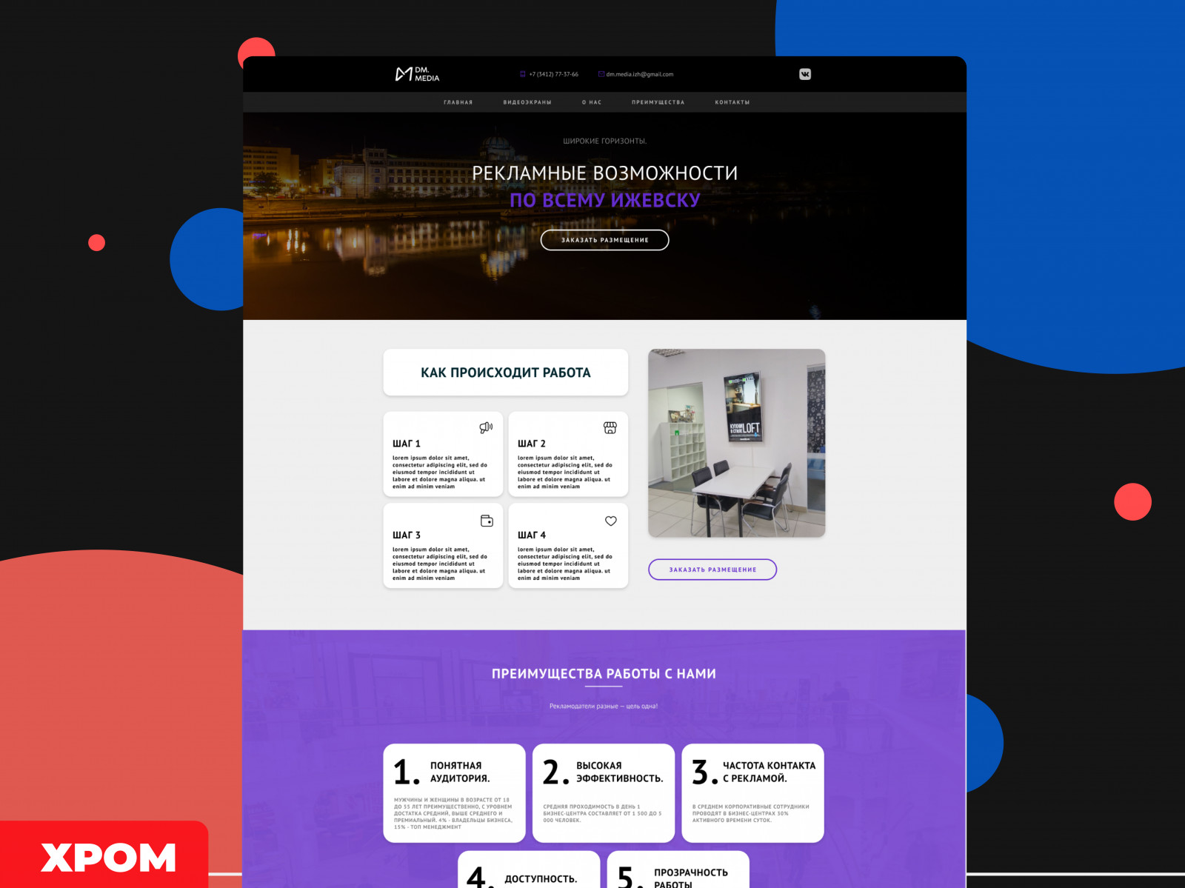The height and width of the screenshot is (888, 1185).
Task: Click the purple-outlined ЗАКАЗАТЬ РАЗМЕЩЕНИЕ button
Action: [x=712, y=570]
